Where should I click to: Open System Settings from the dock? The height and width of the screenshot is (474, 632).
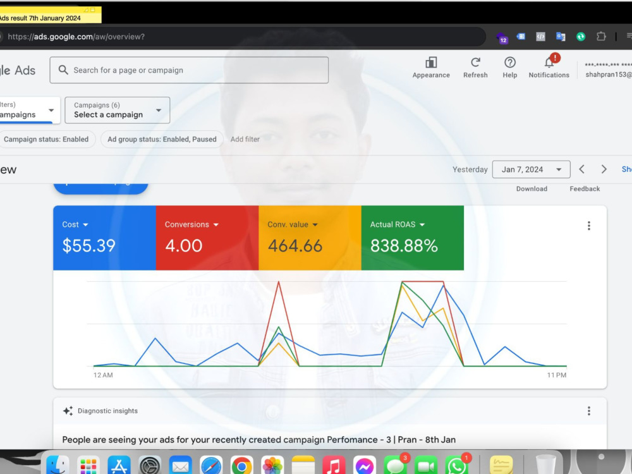[x=150, y=466]
